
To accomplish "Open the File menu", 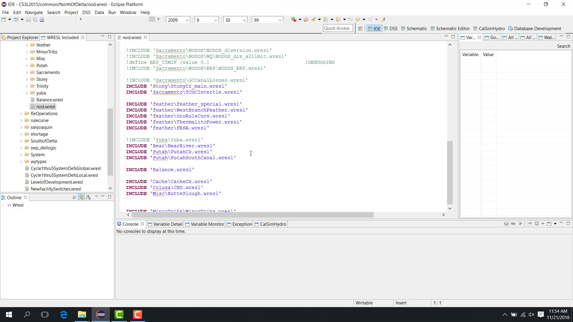I will coord(5,13).
